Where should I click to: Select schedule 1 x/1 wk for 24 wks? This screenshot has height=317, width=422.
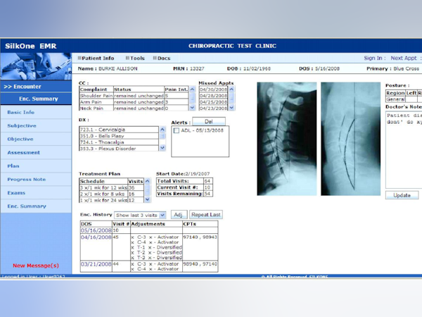(112, 200)
